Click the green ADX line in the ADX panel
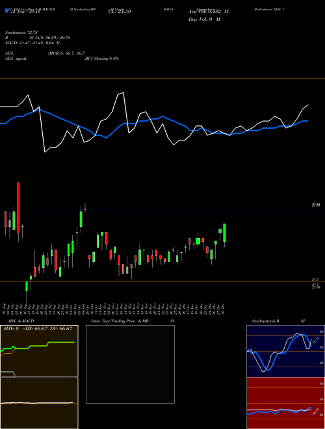This screenshot has width=325, height=429. (x=38, y=345)
